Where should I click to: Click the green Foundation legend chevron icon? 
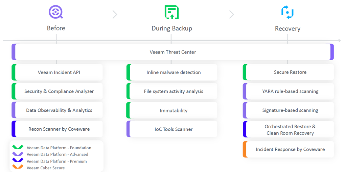pyautogui.click(x=18, y=147)
